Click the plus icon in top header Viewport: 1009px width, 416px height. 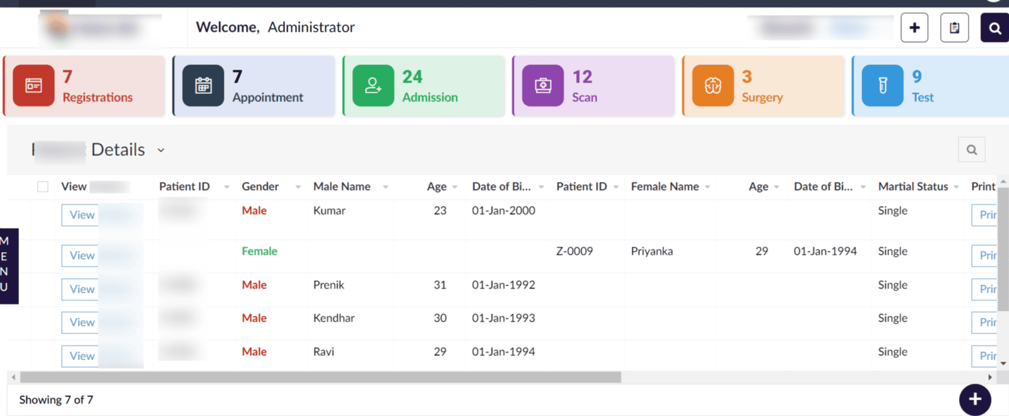pyautogui.click(x=914, y=28)
